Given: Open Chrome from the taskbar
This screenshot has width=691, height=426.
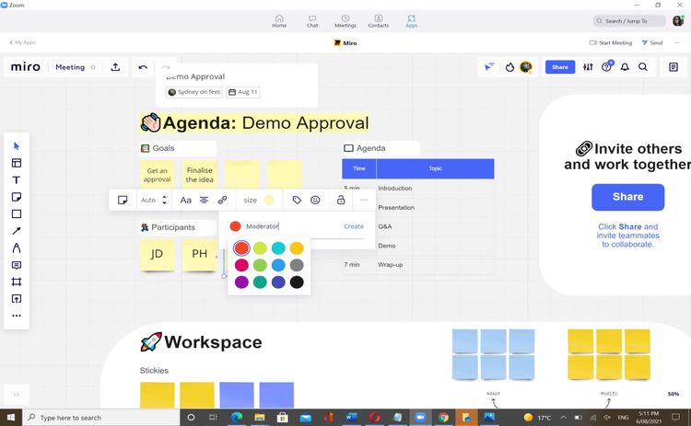Looking at the screenshot, I should tap(443, 417).
